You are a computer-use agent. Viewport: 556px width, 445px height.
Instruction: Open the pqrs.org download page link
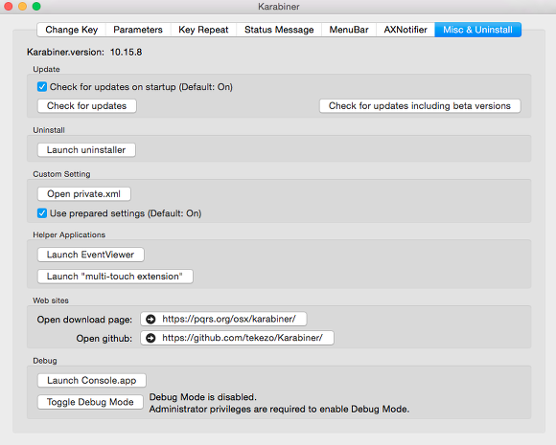[x=223, y=319]
